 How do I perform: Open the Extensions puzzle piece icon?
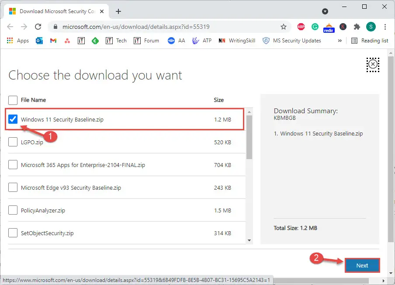[357, 27]
